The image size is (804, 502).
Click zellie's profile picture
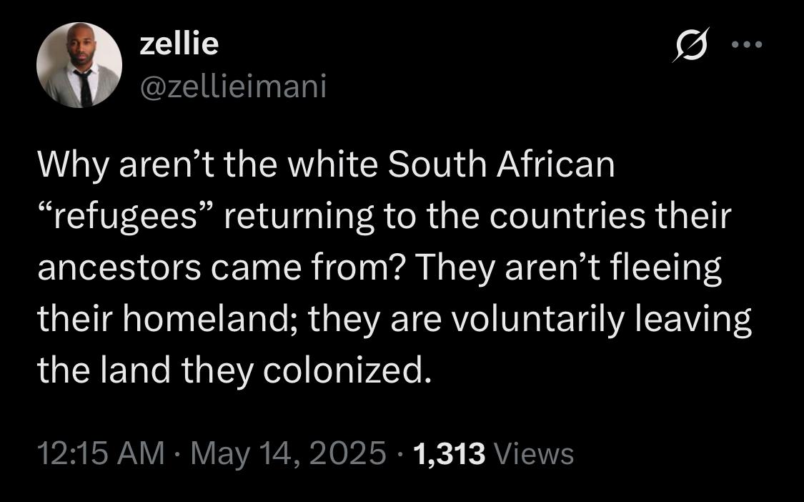coord(79,64)
